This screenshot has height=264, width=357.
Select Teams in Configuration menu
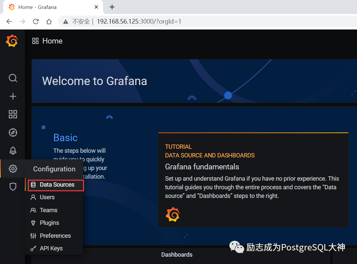point(54,210)
